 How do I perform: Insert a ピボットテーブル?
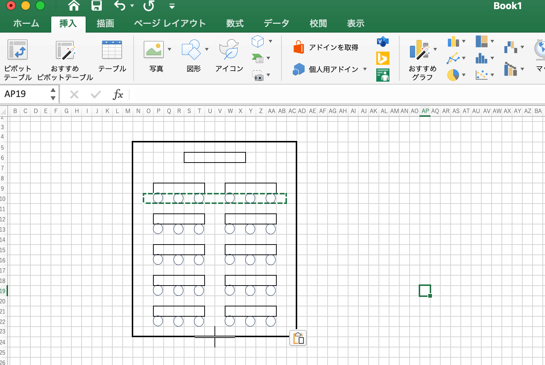pyautogui.click(x=18, y=60)
